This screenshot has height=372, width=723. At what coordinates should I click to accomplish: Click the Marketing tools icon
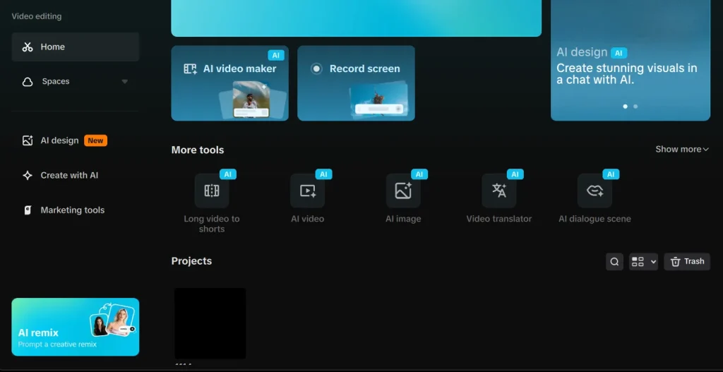click(28, 210)
